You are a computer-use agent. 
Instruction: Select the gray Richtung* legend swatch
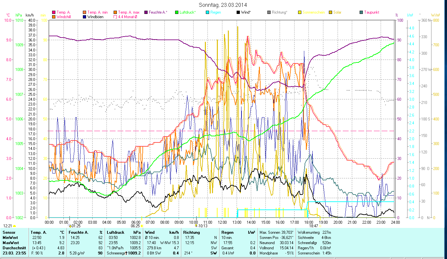pos(269,12)
